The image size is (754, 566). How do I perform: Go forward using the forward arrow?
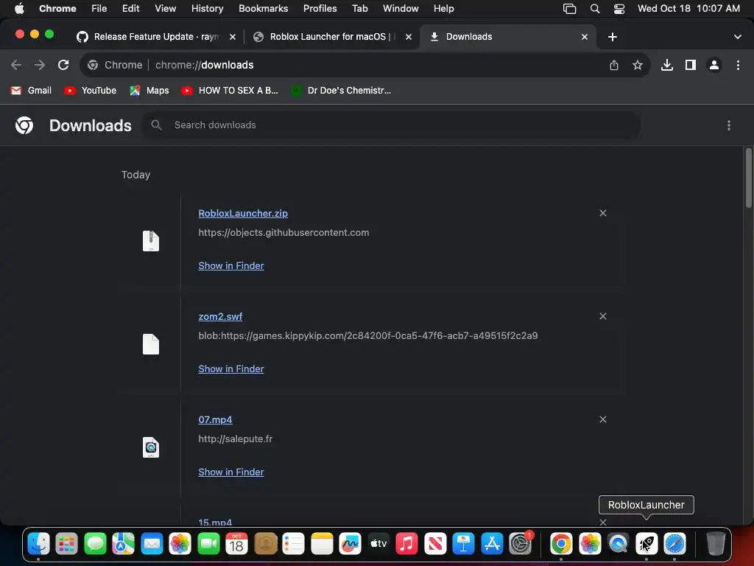tap(40, 65)
